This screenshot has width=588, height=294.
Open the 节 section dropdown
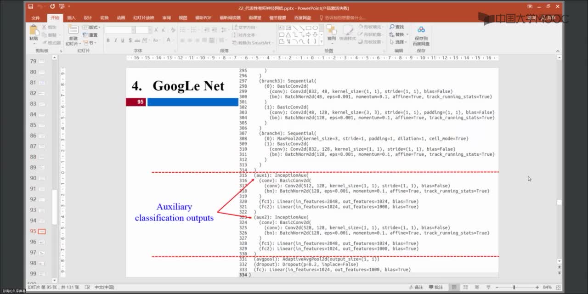tap(89, 43)
